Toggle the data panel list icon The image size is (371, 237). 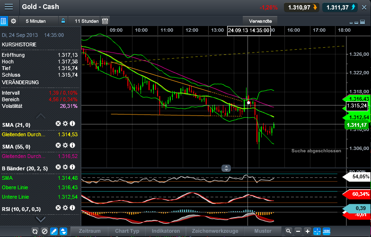point(4,21)
